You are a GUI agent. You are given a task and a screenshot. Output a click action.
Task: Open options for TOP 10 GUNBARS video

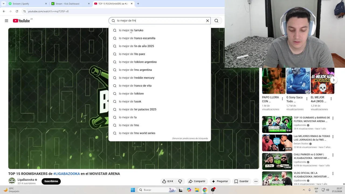[x=333, y=118]
